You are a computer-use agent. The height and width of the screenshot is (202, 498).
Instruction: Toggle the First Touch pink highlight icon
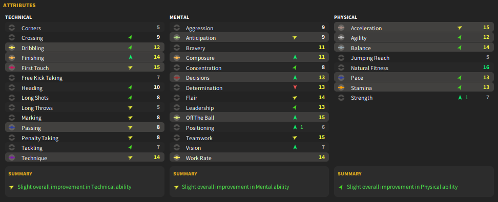click(12, 68)
